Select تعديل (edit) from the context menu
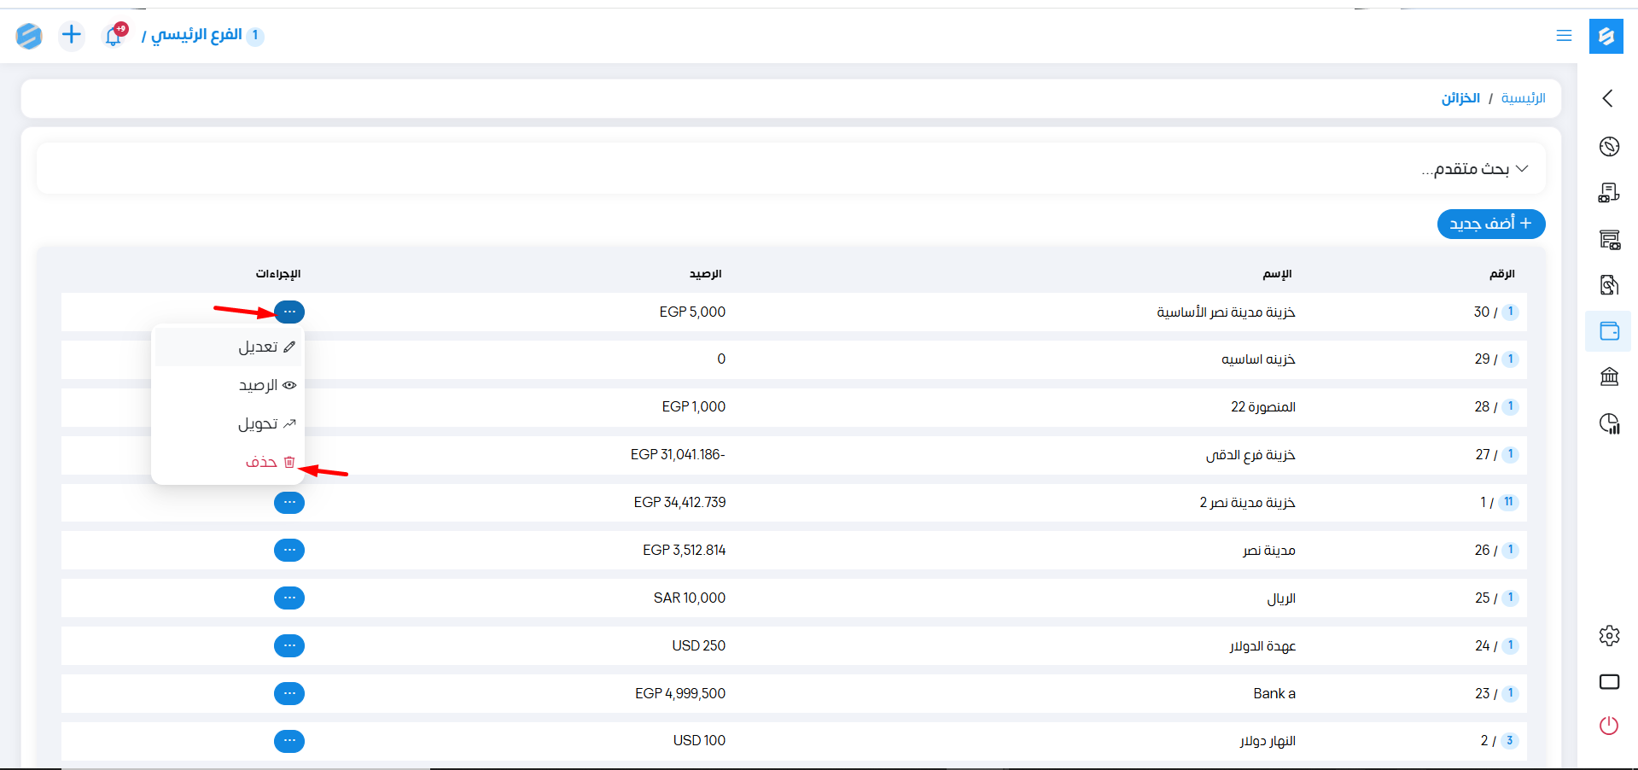Viewport: 1638px width, 770px height. 259,347
